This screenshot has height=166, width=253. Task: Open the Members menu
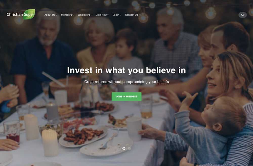(68, 15)
